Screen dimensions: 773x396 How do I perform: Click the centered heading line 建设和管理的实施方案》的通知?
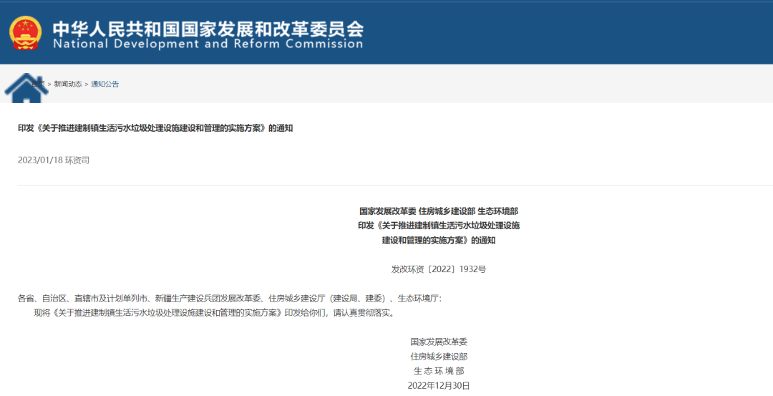click(x=438, y=241)
